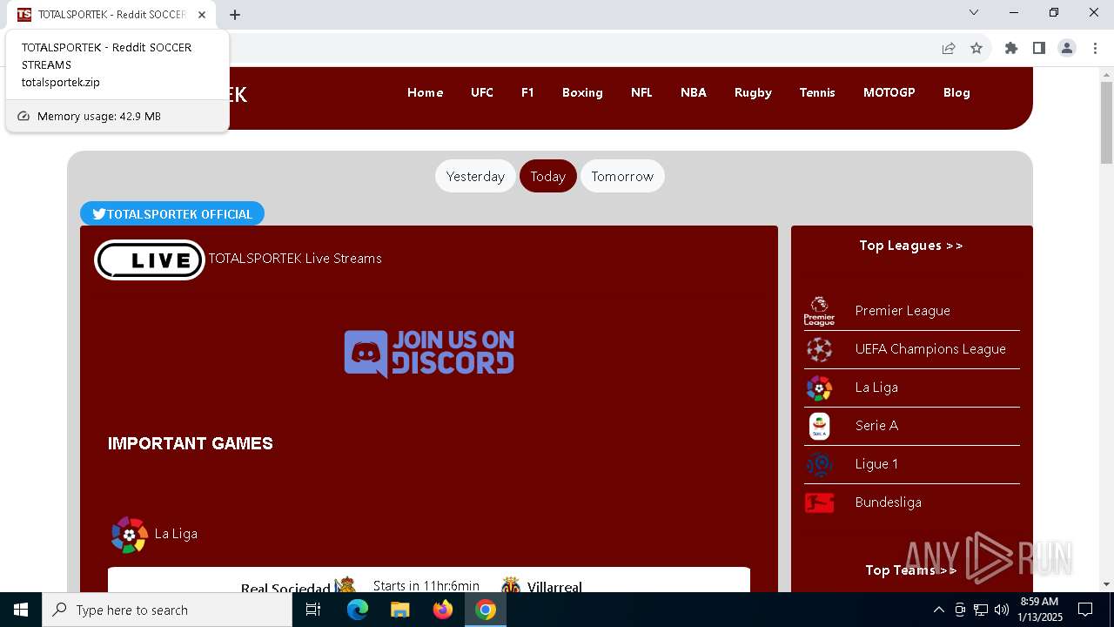Click the Real Sociedad crest
Screen dimensions: 1114x627
click(x=346, y=585)
